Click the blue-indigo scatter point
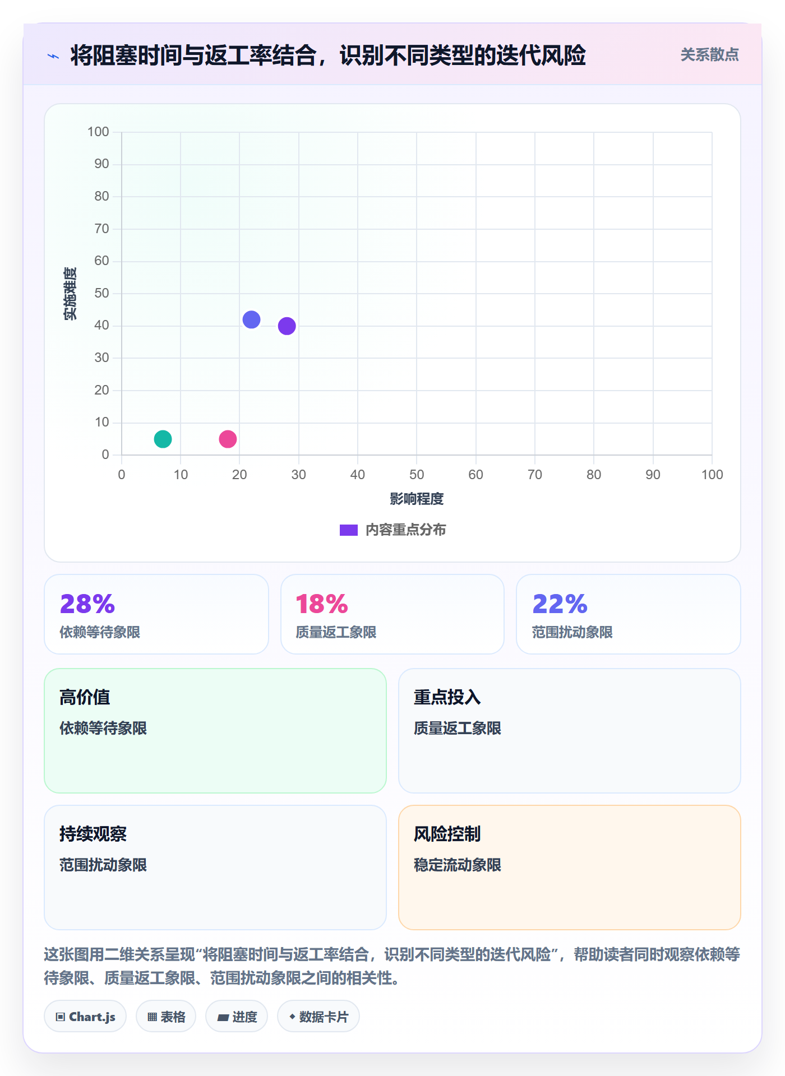The image size is (785, 1076). pos(251,319)
